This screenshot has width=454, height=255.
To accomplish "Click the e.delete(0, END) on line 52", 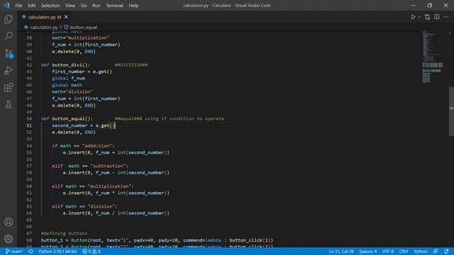I will point(74,132).
